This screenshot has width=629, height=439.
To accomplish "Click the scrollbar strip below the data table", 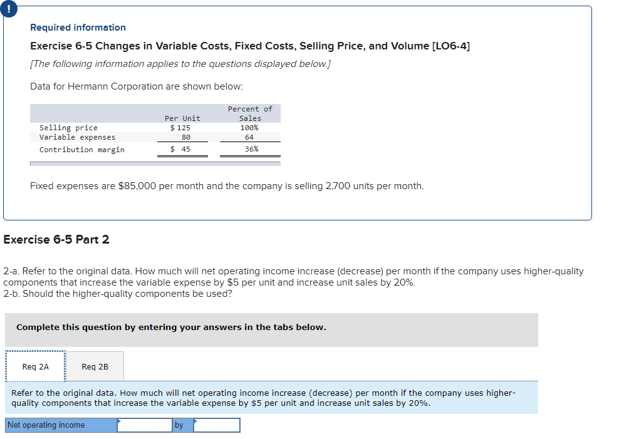I will tap(155, 163).
